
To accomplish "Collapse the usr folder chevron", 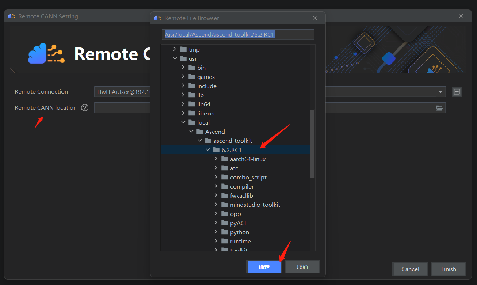I will 175,58.
